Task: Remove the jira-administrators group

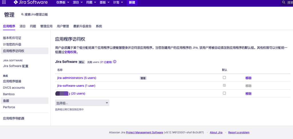Action: tap(248, 78)
